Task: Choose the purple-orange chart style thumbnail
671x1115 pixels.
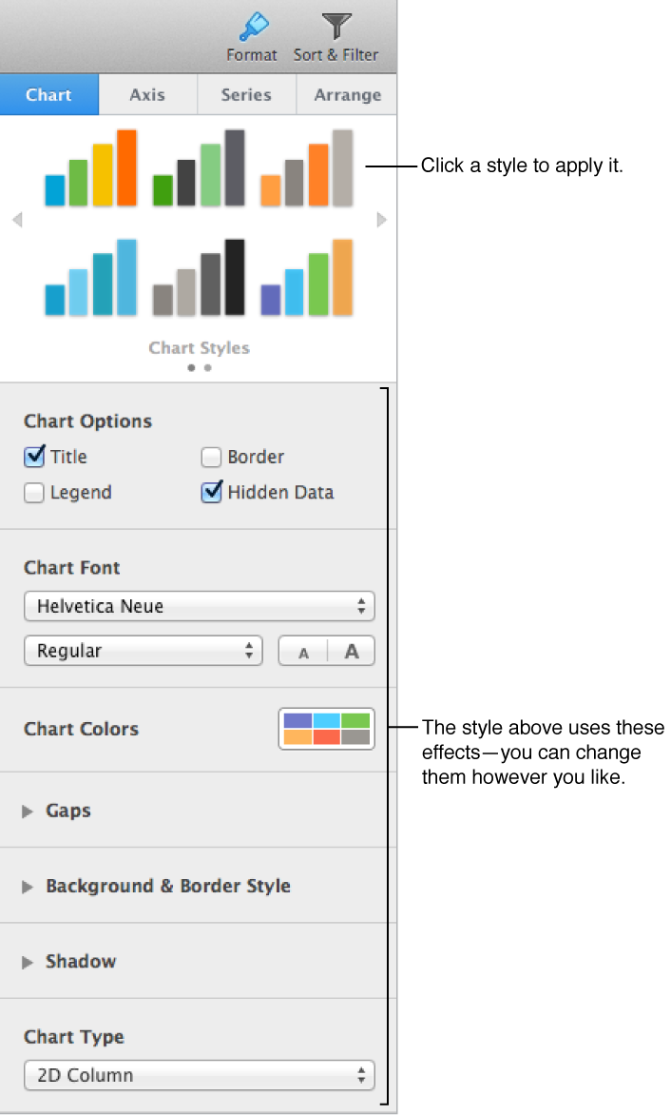Action: click(307, 276)
